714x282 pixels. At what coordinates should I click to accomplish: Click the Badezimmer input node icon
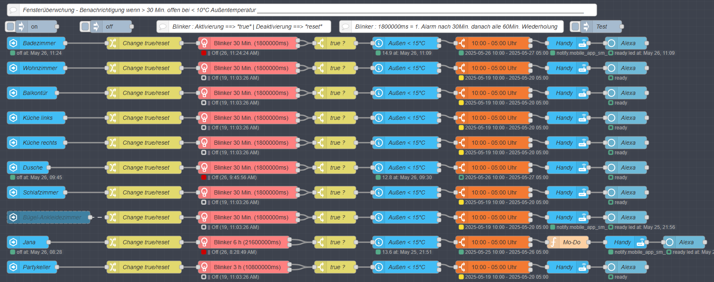coord(13,43)
